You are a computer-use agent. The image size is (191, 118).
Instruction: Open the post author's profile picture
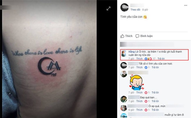coord(124,7)
